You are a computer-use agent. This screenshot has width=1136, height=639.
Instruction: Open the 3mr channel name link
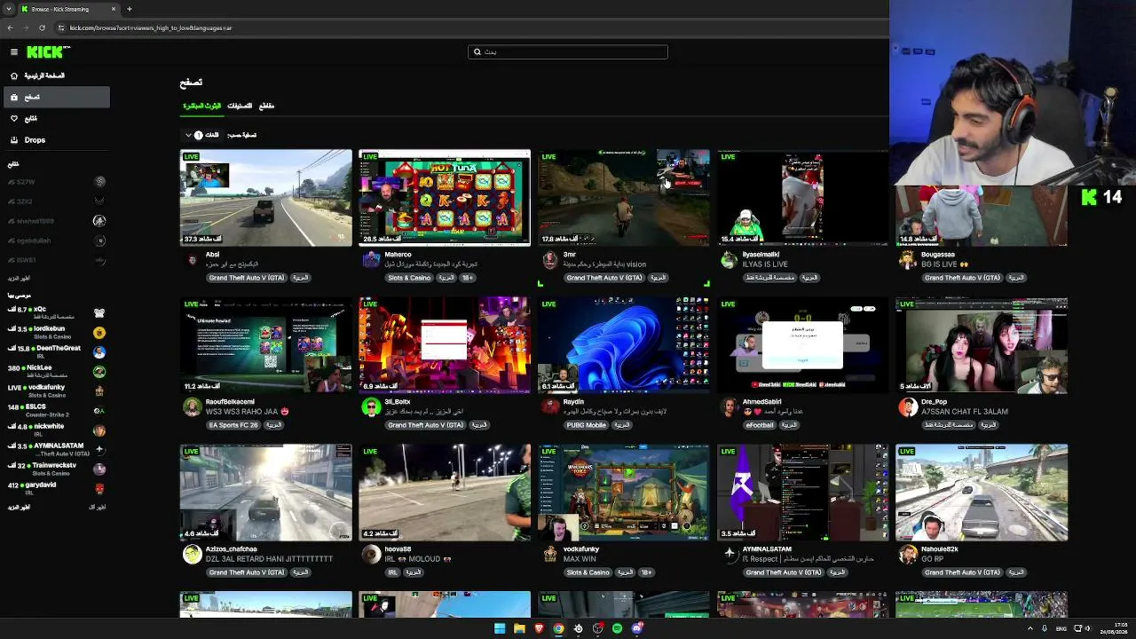(570, 255)
